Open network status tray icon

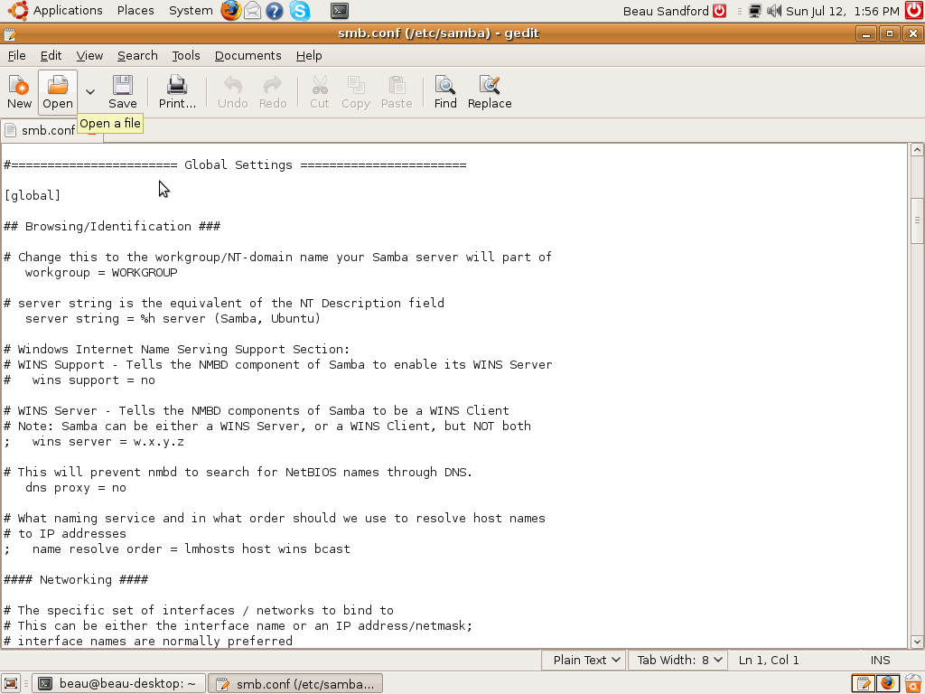(754, 11)
